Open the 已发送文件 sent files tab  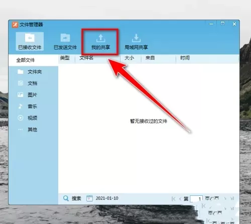tap(65, 41)
